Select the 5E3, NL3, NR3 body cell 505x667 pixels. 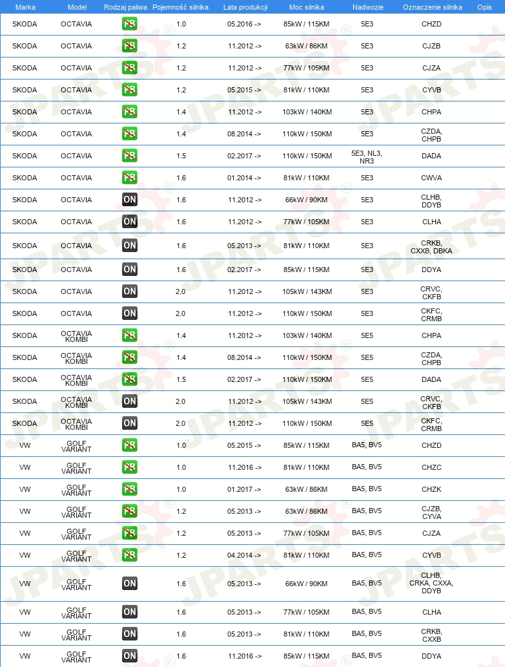pos(367,157)
